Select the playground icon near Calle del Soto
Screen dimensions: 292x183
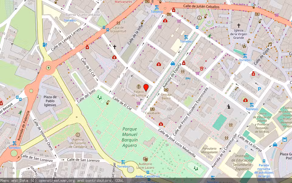(100, 97)
